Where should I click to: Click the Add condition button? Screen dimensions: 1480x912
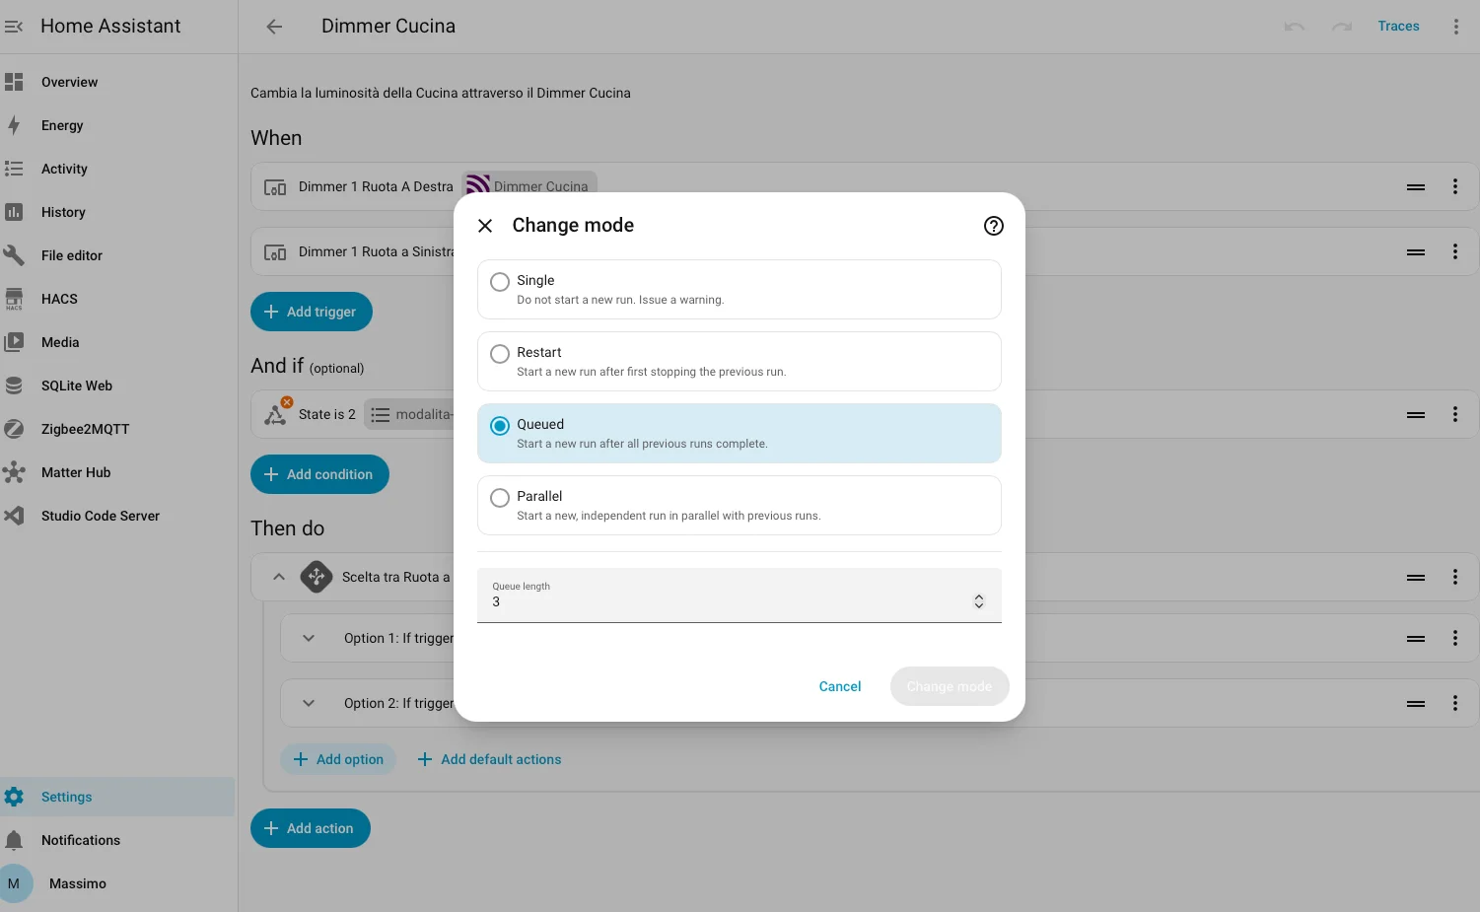tap(319, 474)
